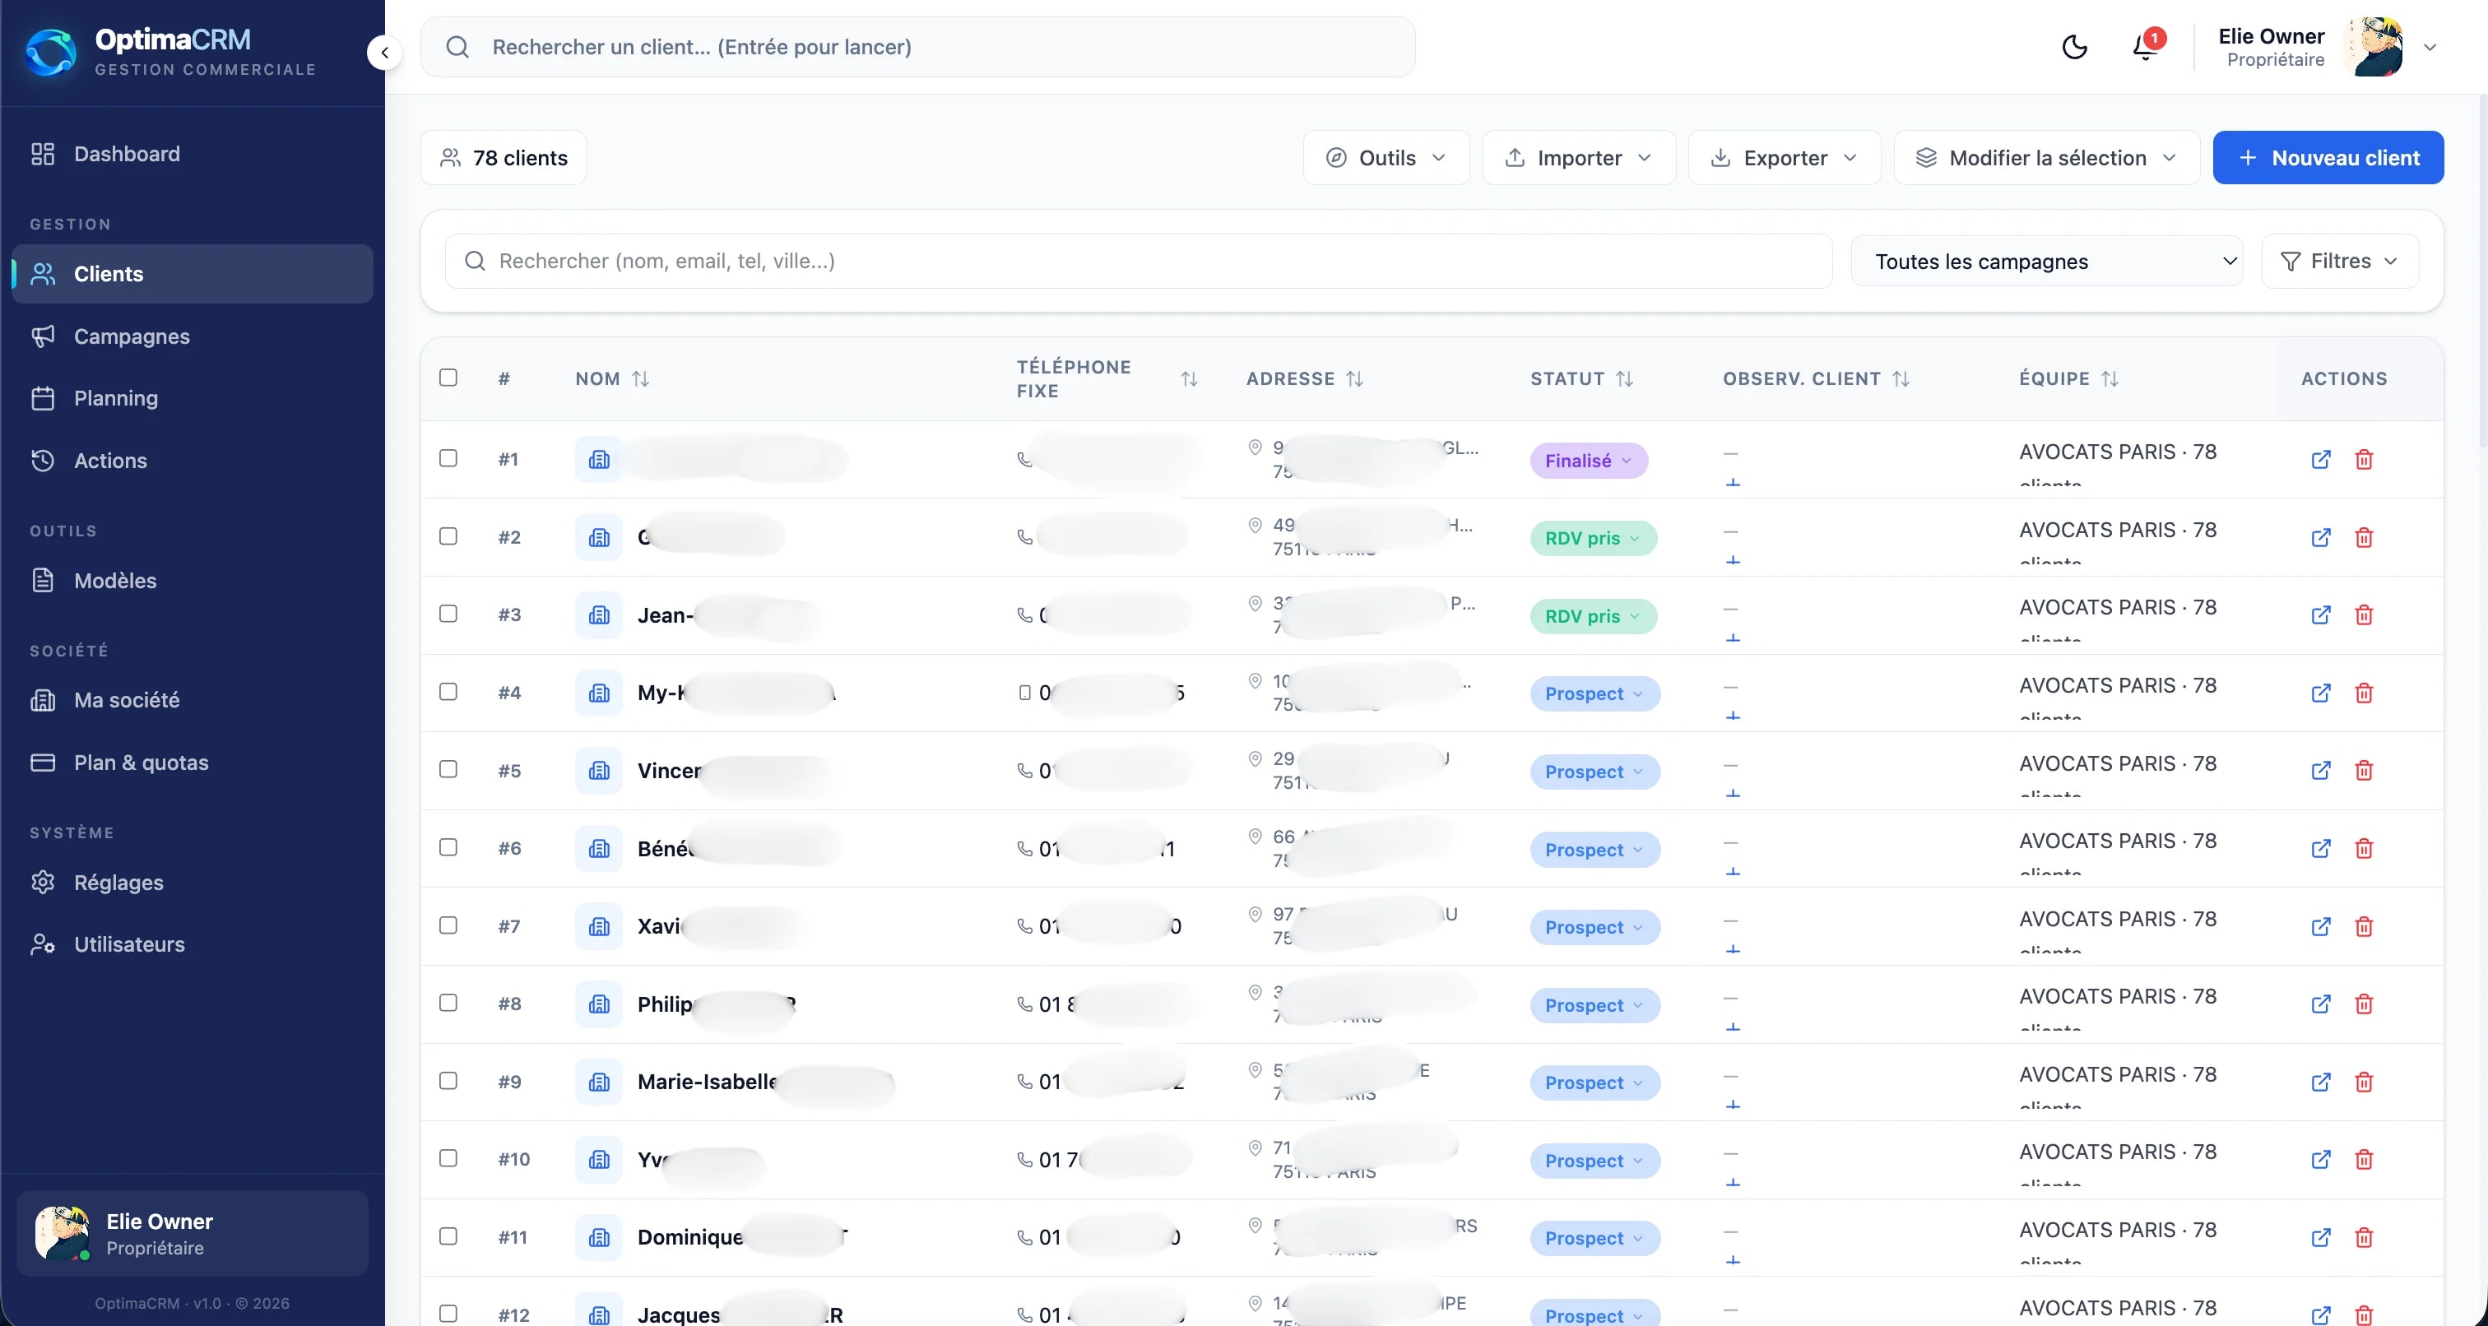Focus the global client search field
The height and width of the screenshot is (1326, 2488).
coord(917,46)
